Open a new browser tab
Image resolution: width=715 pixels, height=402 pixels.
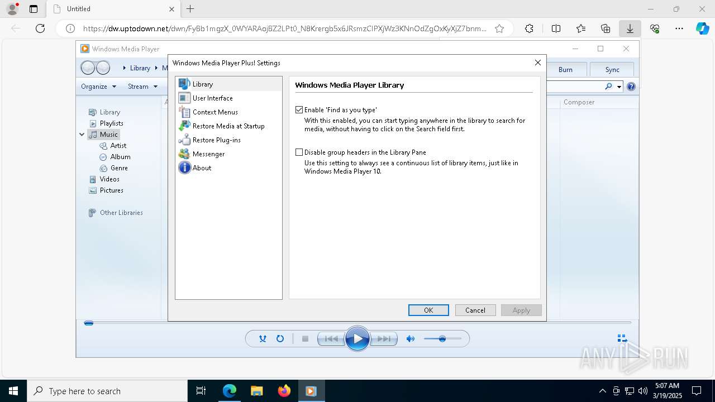(190, 9)
